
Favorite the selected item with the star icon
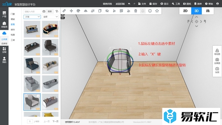pos(157,11)
